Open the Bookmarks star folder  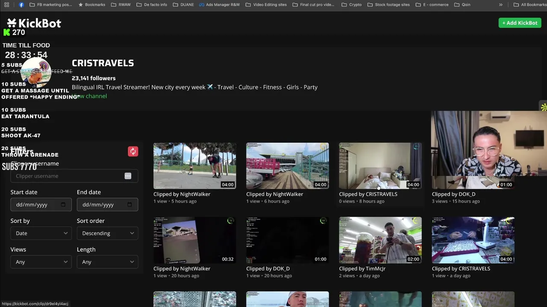coord(92,5)
